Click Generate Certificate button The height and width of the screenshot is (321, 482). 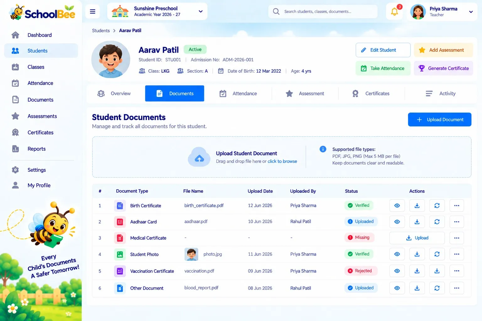coord(443,68)
